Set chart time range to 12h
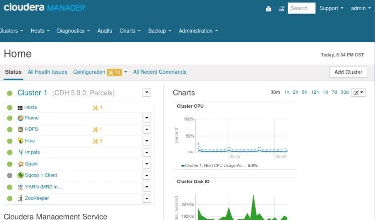 (x=315, y=92)
